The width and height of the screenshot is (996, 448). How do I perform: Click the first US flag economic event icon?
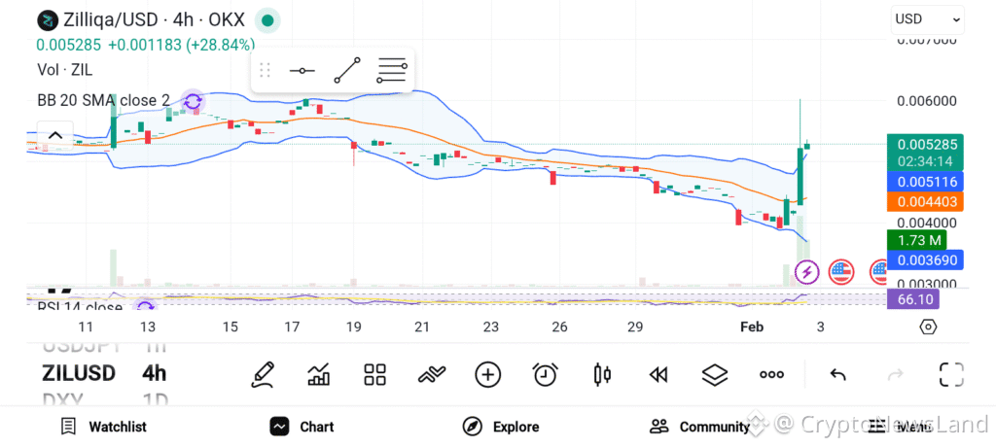coord(841,272)
